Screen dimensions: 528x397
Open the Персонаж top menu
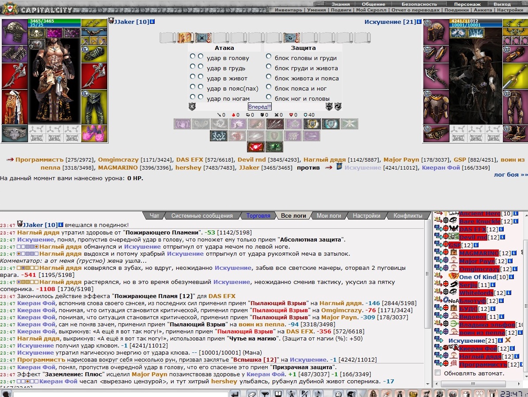tap(467, 4)
